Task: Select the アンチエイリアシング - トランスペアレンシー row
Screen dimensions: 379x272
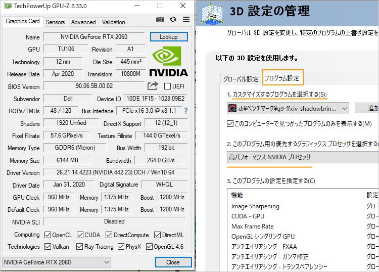Action: (x=303, y=266)
